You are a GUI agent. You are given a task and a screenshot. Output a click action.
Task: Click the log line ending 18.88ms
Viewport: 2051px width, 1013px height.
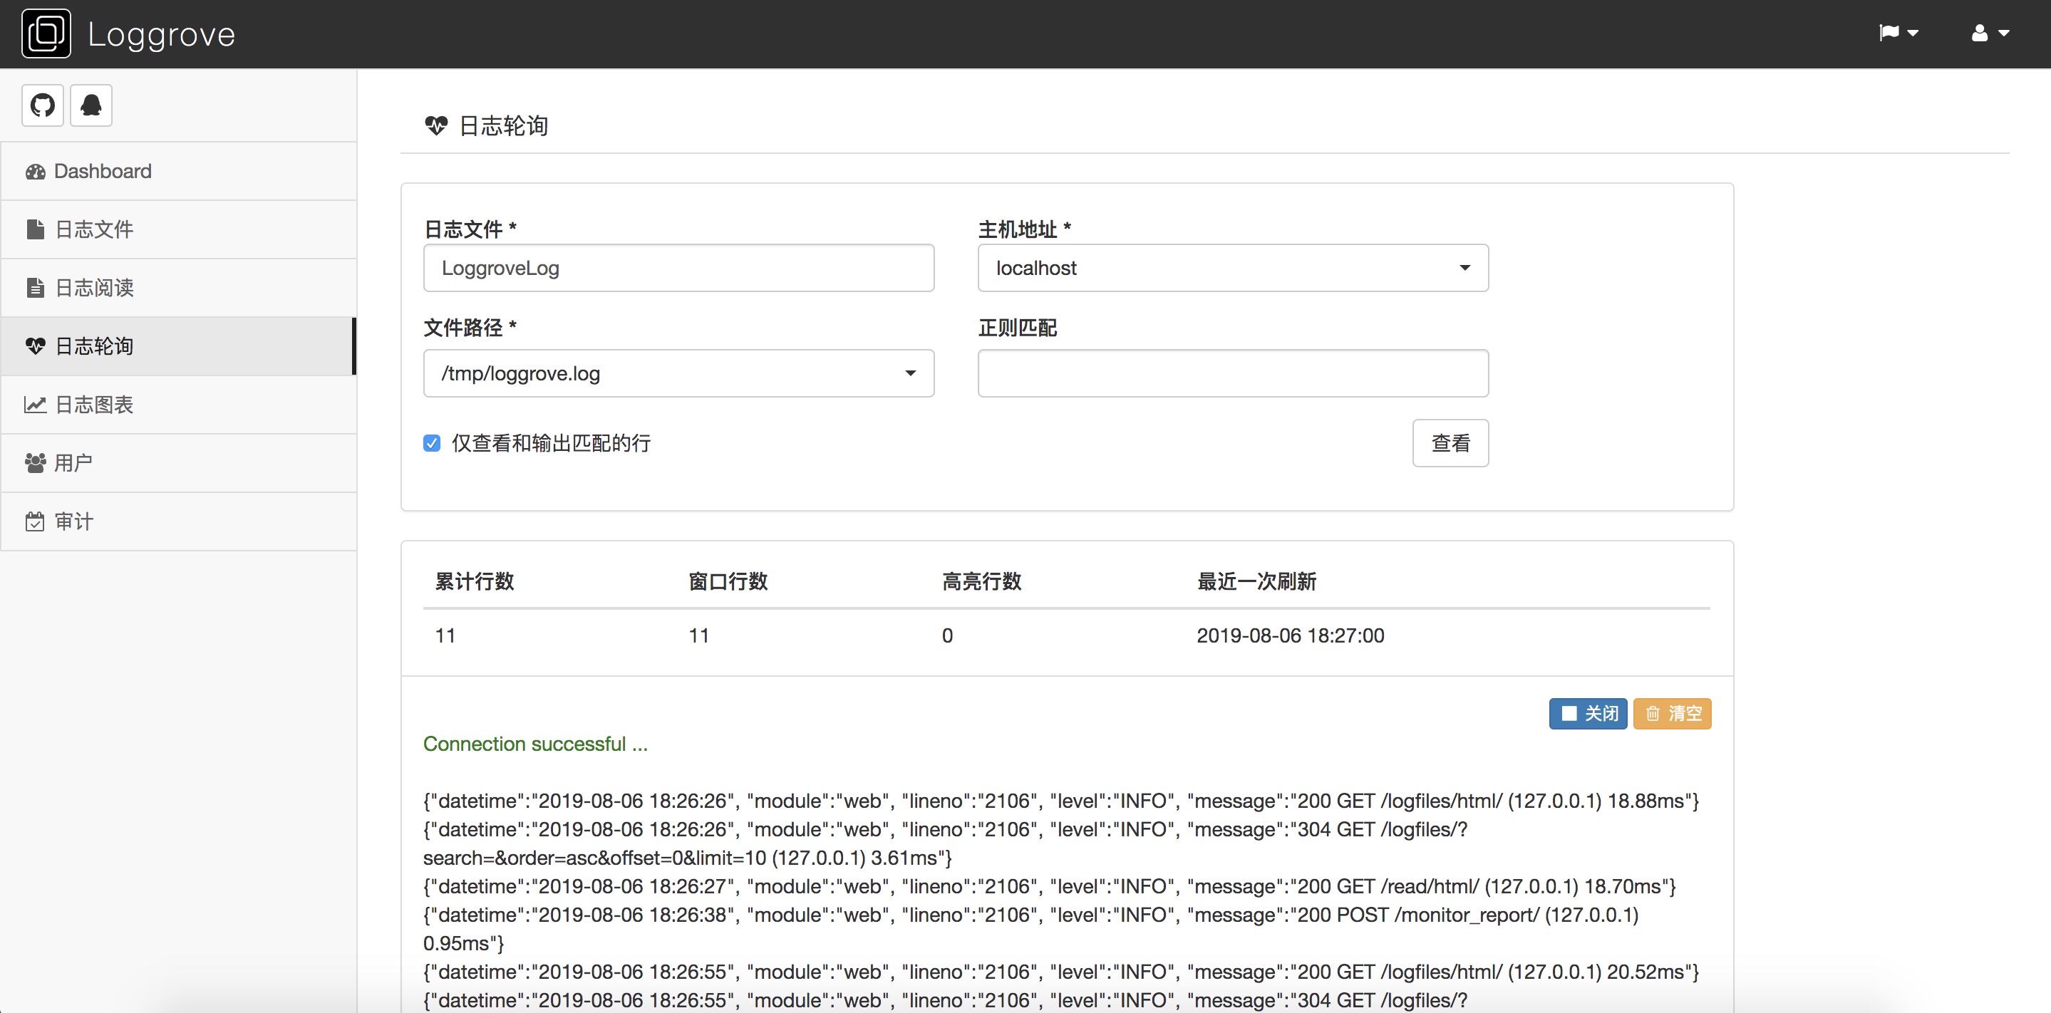[1060, 801]
